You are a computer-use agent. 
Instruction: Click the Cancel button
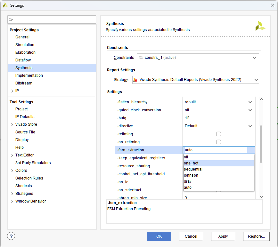(x=191, y=236)
